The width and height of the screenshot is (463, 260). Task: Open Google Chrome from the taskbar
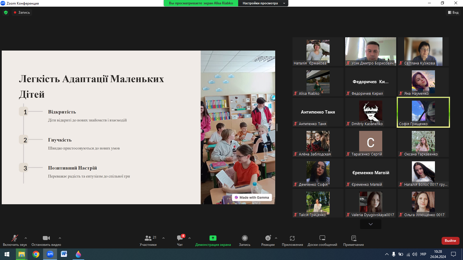click(36, 254)
